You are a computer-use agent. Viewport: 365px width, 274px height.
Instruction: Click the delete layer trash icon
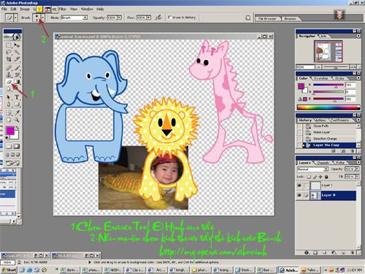tap(352, 253)
